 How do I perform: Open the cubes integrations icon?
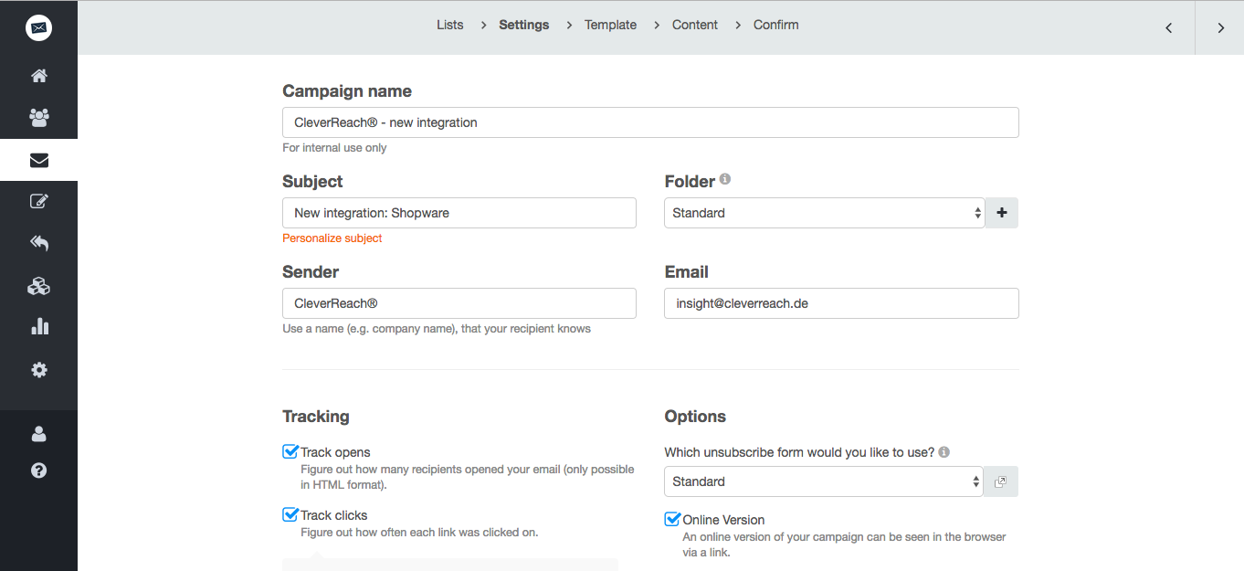[x=38, y=286]
